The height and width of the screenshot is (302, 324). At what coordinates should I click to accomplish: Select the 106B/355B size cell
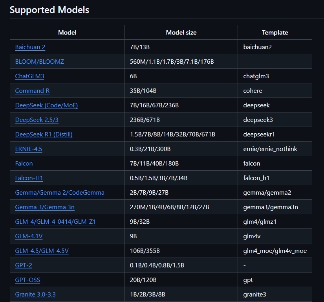pyautogui.click(x=181, y=250)
